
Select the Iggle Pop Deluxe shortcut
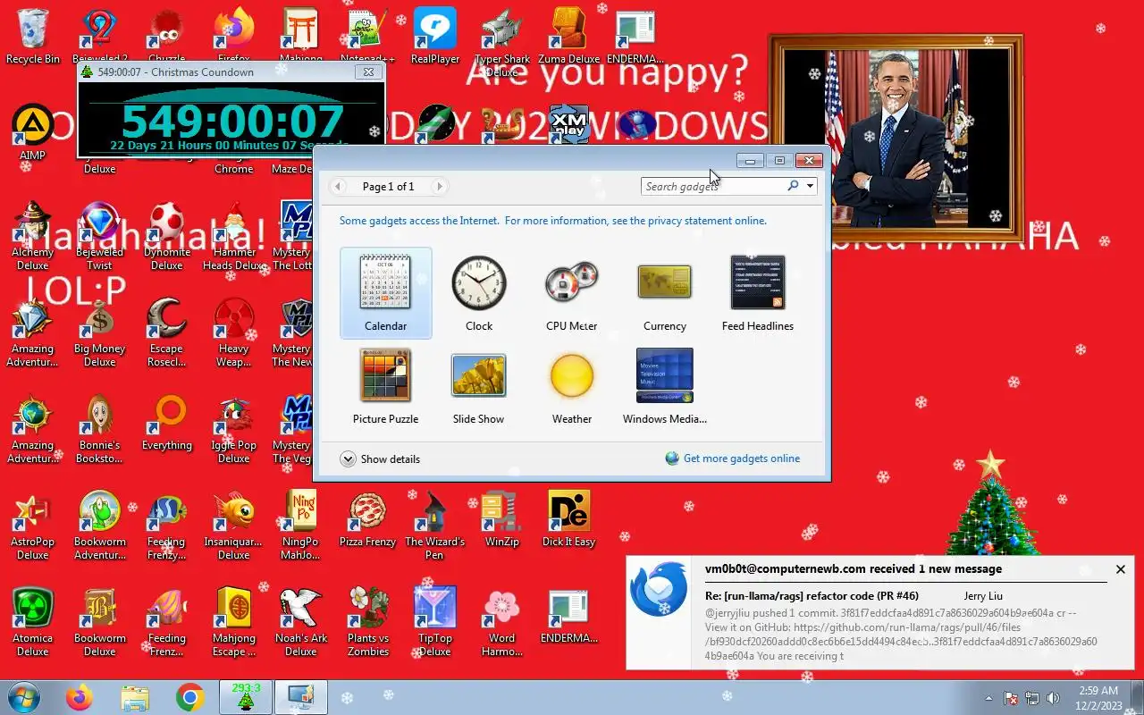pos(234,430)
